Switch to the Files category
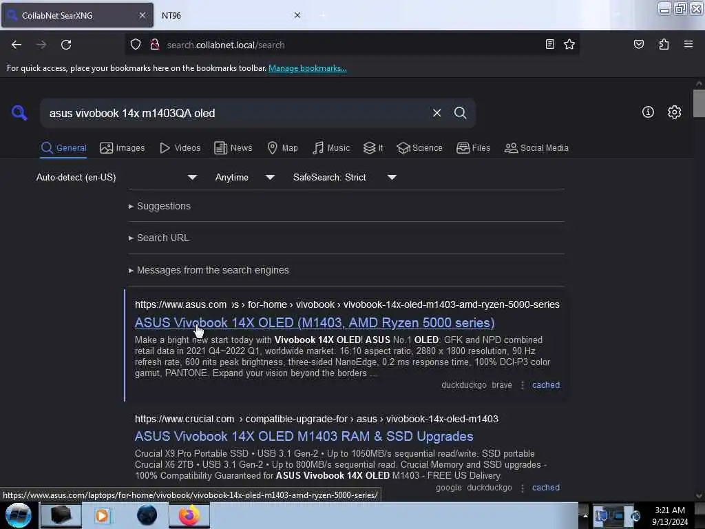Image resolution: width=705 pixels, height=529 pixels. click(473, 148)
